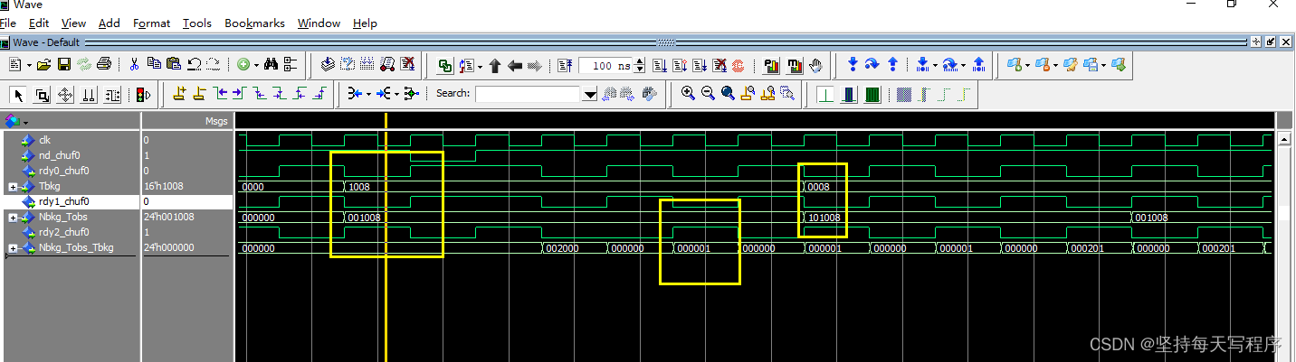Viewport: 1296px width, 362px height.
Task: Click the Zoom In magnifier icon
Action: 689,92
